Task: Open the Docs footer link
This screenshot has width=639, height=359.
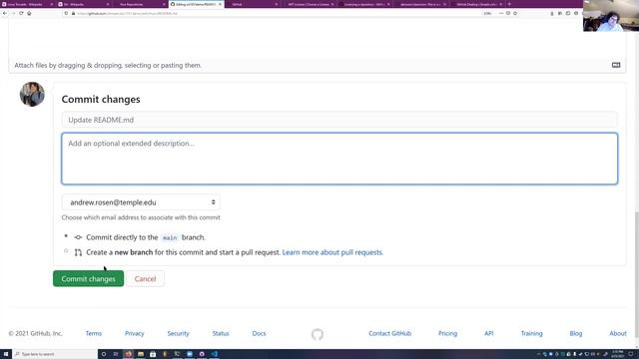Action: click(x=259, y=333)
